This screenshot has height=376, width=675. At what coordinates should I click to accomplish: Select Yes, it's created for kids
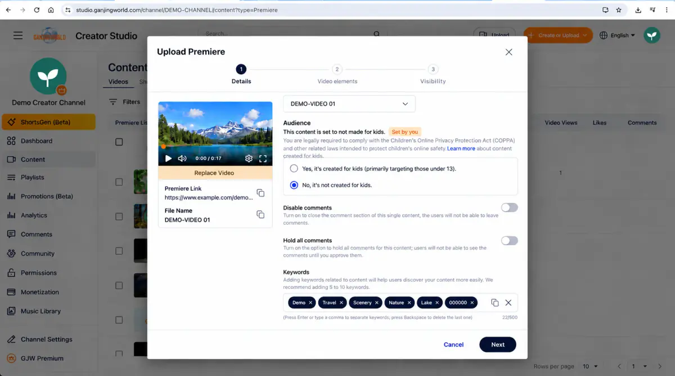pos(294,169)
